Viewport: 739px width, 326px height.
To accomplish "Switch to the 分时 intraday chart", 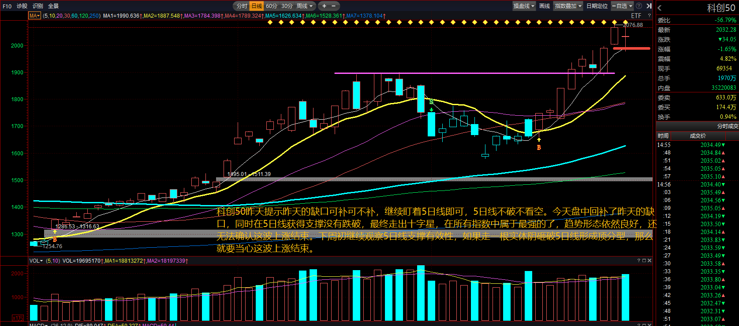I will [x=242, y=6].
